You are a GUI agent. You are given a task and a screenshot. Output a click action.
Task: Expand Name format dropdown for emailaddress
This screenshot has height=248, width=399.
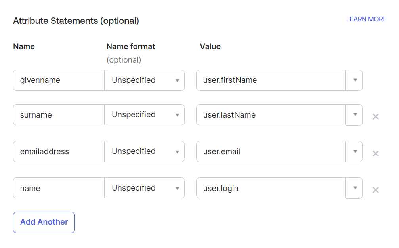(x=145, y=152)
